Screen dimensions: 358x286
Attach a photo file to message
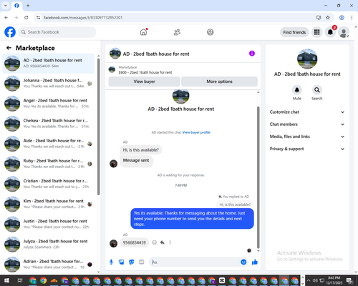pyautogui.click(x=122, y=262)
